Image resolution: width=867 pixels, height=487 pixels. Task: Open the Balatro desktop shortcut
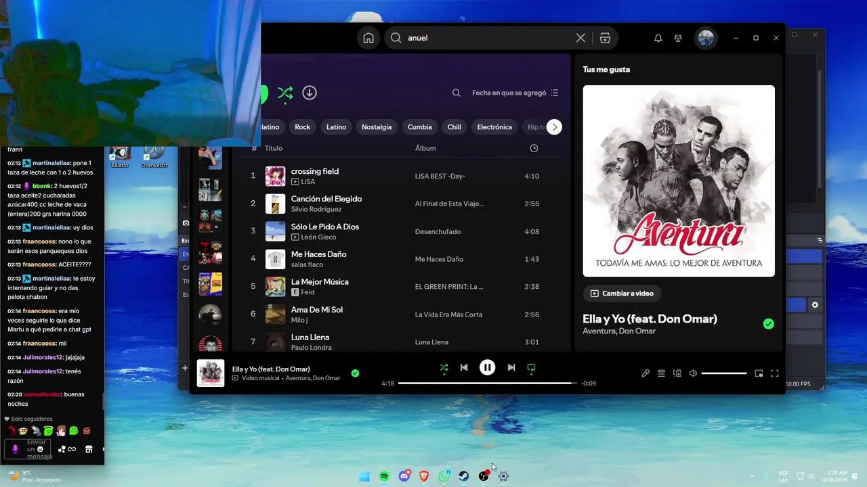pos(120,157)
